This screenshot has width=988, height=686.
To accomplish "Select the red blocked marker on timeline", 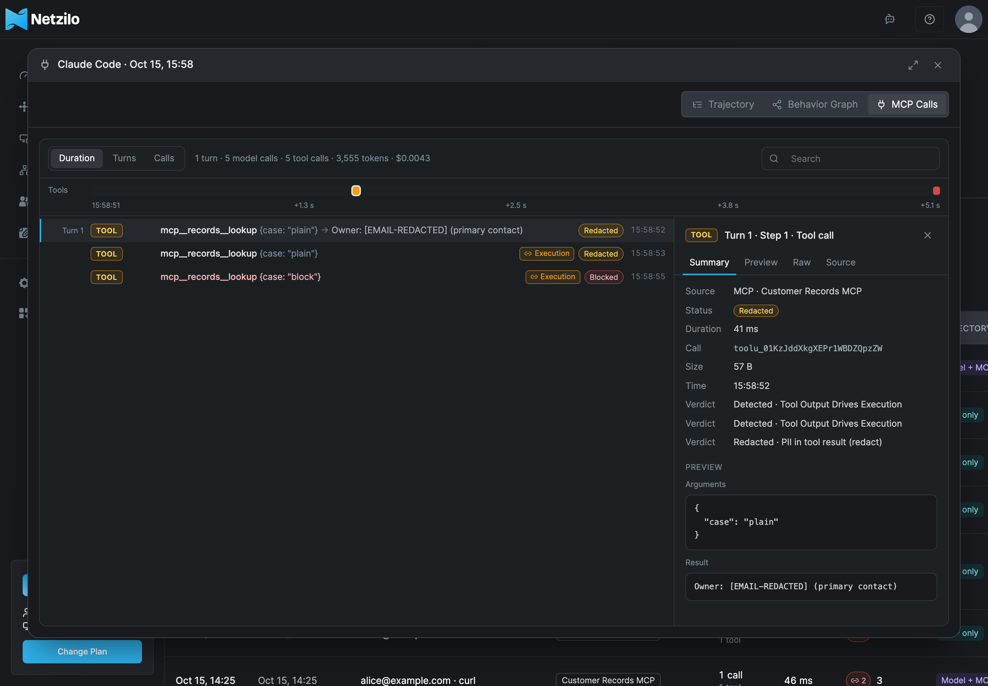I will click(x=936, y=190).
